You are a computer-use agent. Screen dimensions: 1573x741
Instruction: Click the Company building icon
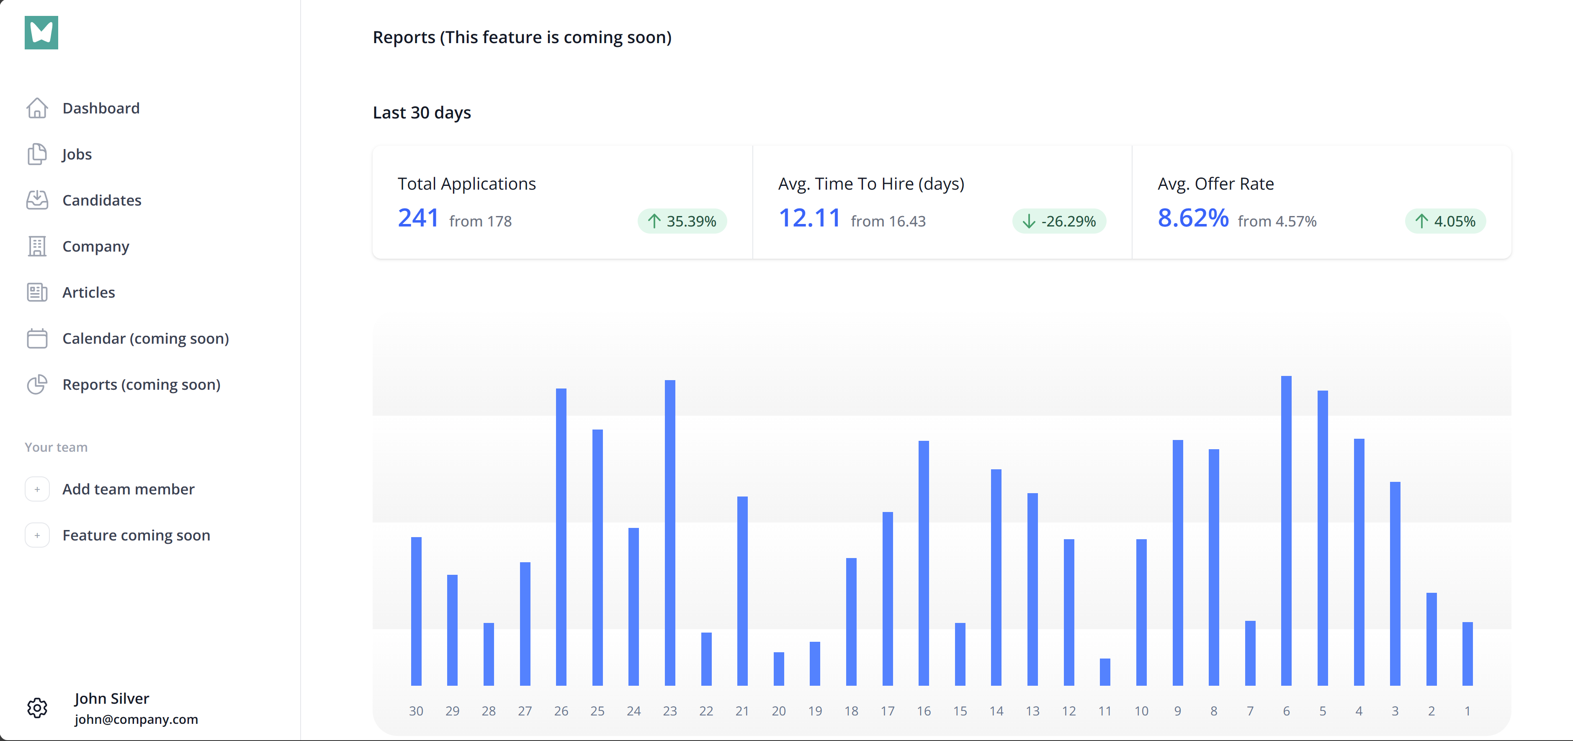point(37,246)
